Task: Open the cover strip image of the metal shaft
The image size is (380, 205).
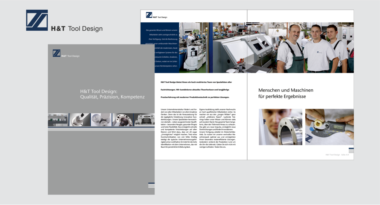Action: [80, 120]
